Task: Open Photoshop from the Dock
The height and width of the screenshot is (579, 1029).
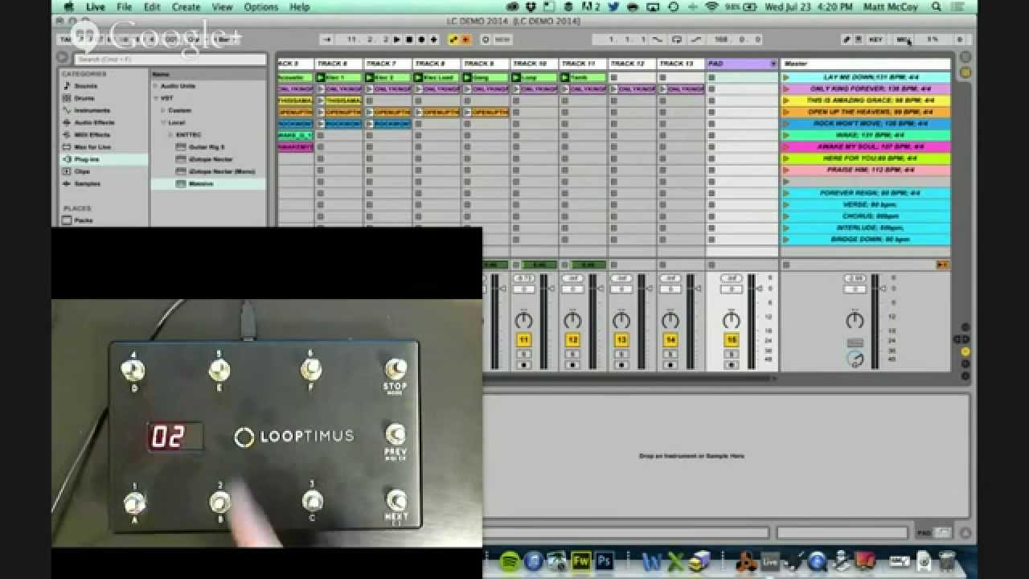Action: 605,561
